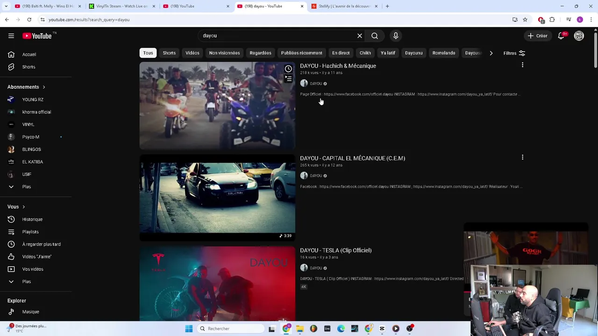
Task: Open DAYOU channel under Hachich video
Action: [x=316, y=84]
